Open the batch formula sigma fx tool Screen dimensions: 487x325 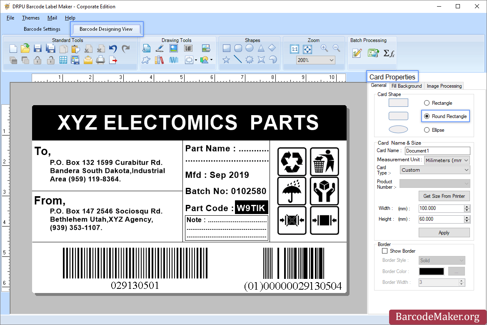[x=389, y=53]
